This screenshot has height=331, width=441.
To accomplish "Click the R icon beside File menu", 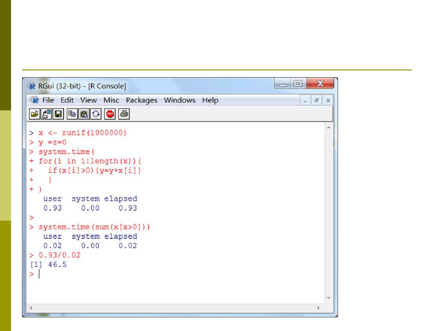I will (x=34, y=100).
